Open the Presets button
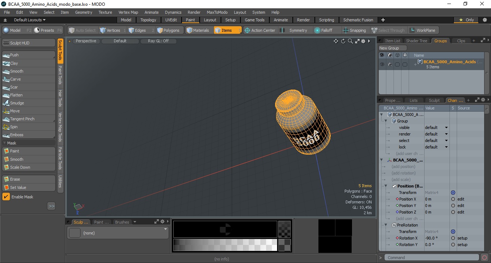491x263 pixels. [x=48, y=30]
